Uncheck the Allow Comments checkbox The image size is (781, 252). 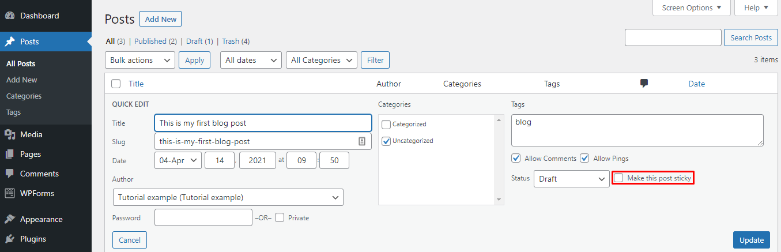pyautogui.click(x=516, y=159)
